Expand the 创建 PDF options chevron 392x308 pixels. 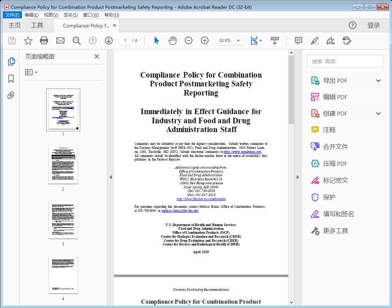coord(378,113)
